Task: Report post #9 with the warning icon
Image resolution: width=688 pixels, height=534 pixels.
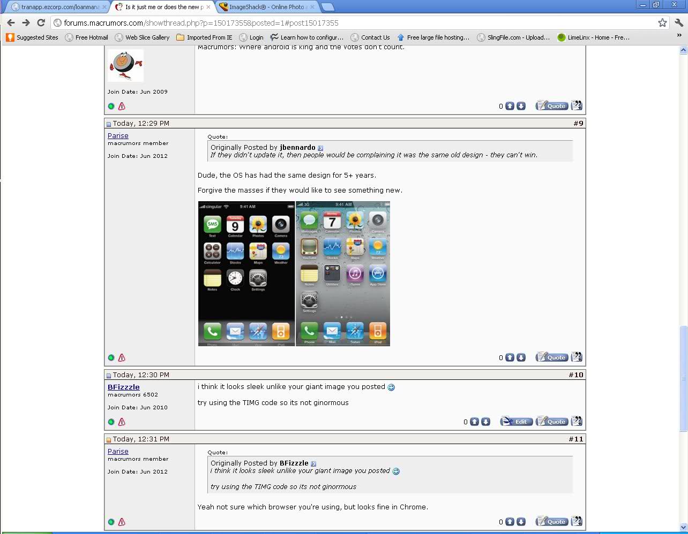Action: 122,357
